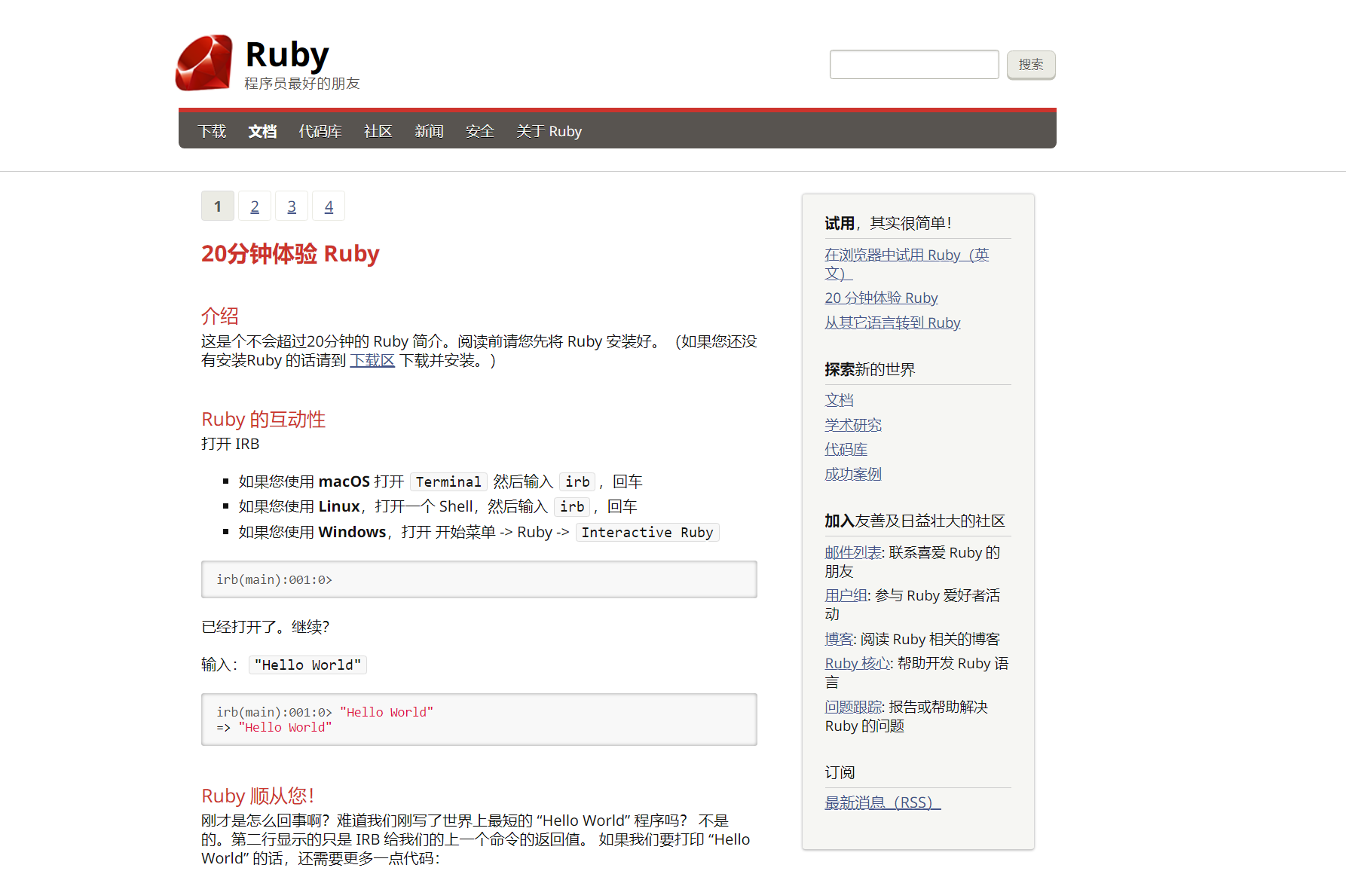Open the 从其它语言转到 Ruby link

(x=892, y=322)
